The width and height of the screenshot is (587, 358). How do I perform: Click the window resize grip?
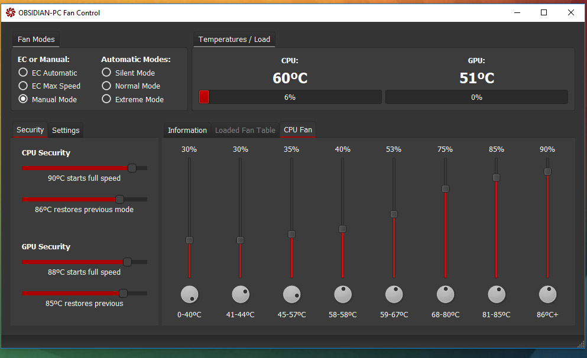click(x=580, y=344)
